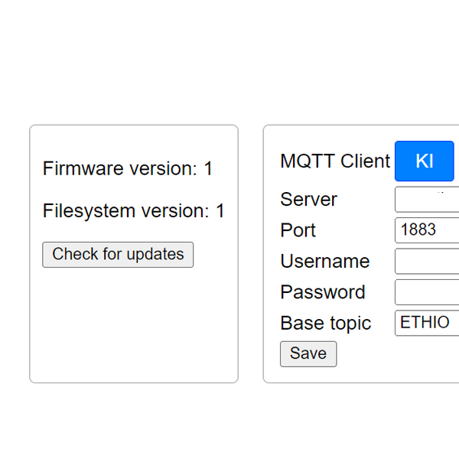Click the filesystem version number 1

(x=220, y=211)
